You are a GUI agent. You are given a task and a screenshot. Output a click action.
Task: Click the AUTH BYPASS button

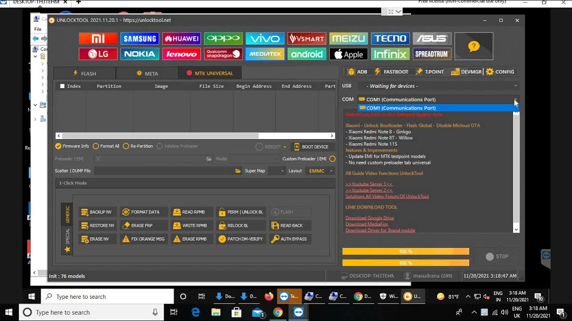point(290,239)
